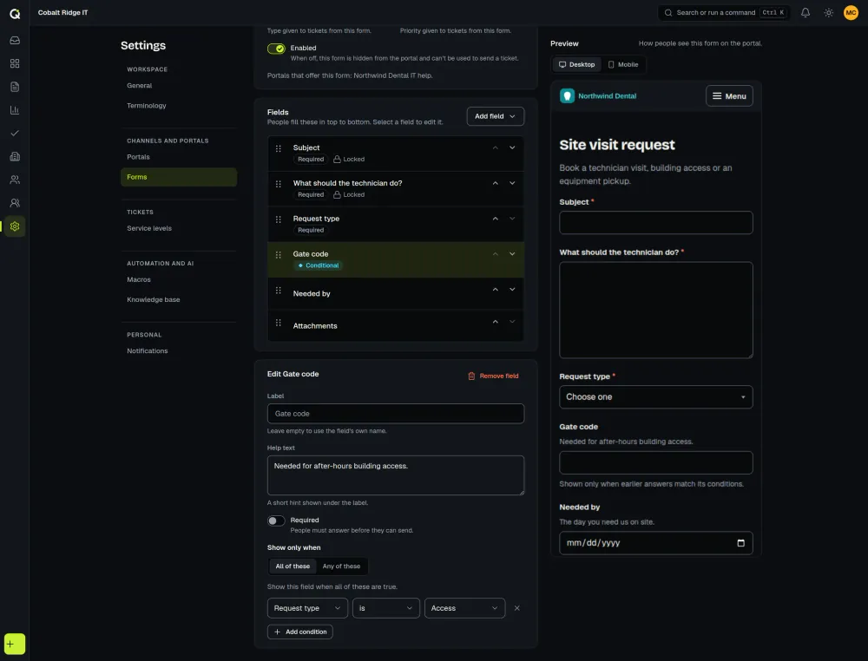Open the condition field dropdown showing Request type

(308, 608)
